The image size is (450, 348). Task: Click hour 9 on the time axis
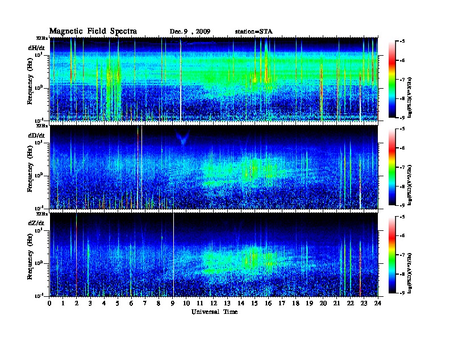point(173,303)
